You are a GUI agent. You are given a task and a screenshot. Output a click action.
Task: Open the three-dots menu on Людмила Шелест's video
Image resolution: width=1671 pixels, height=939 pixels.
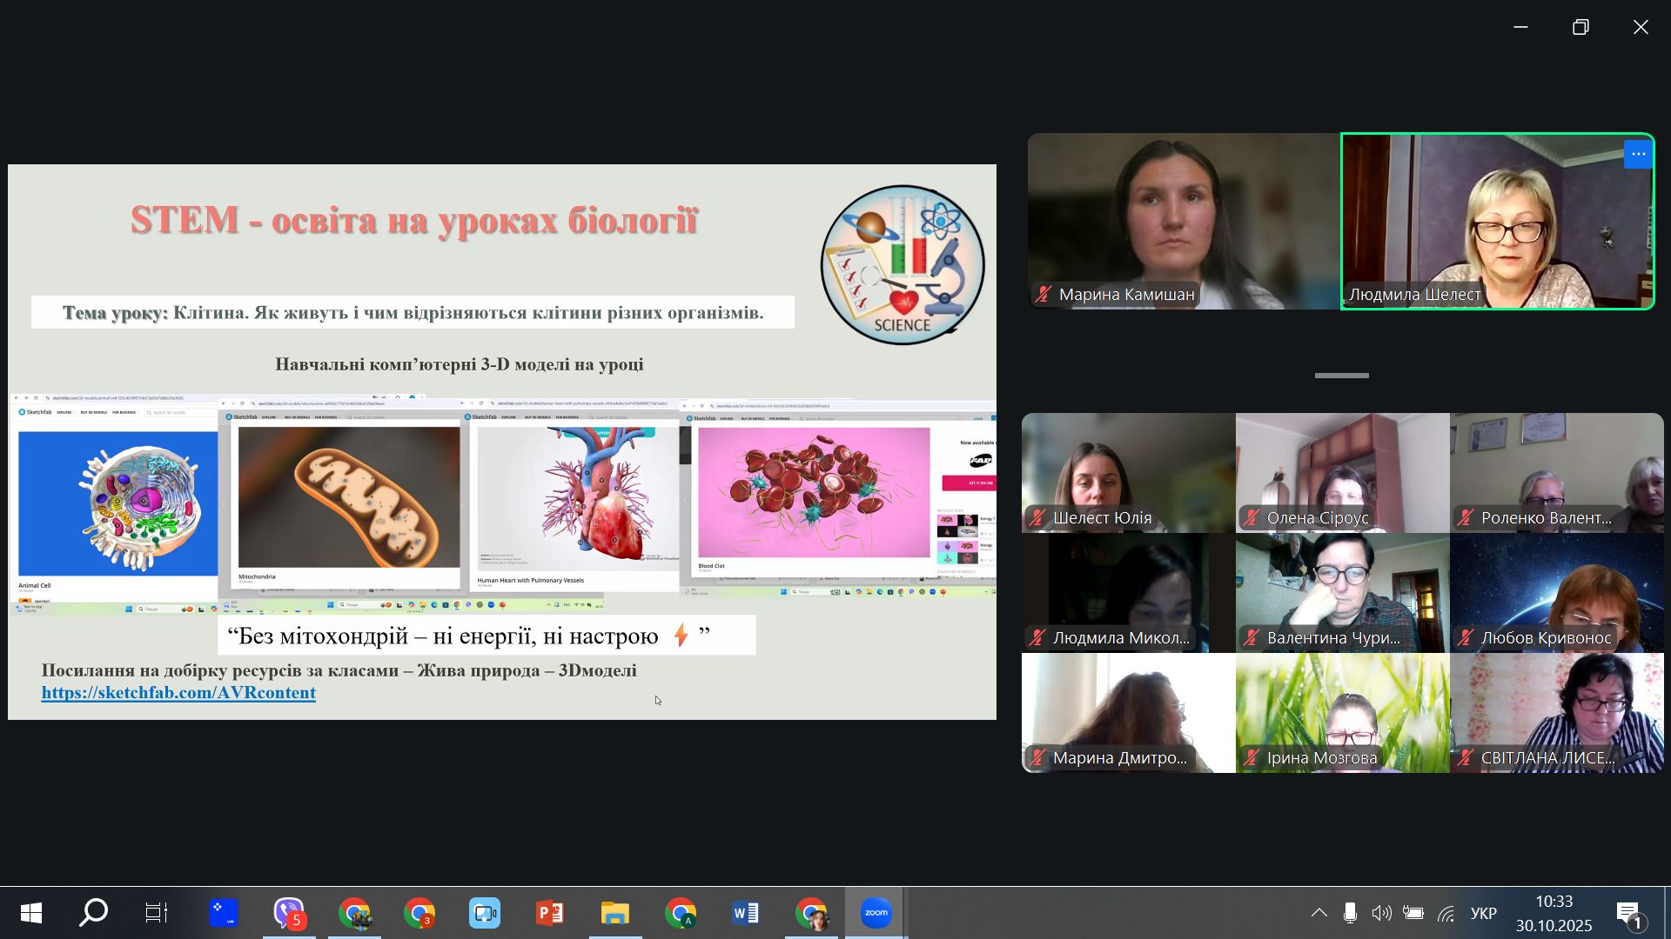[1638, 155]
